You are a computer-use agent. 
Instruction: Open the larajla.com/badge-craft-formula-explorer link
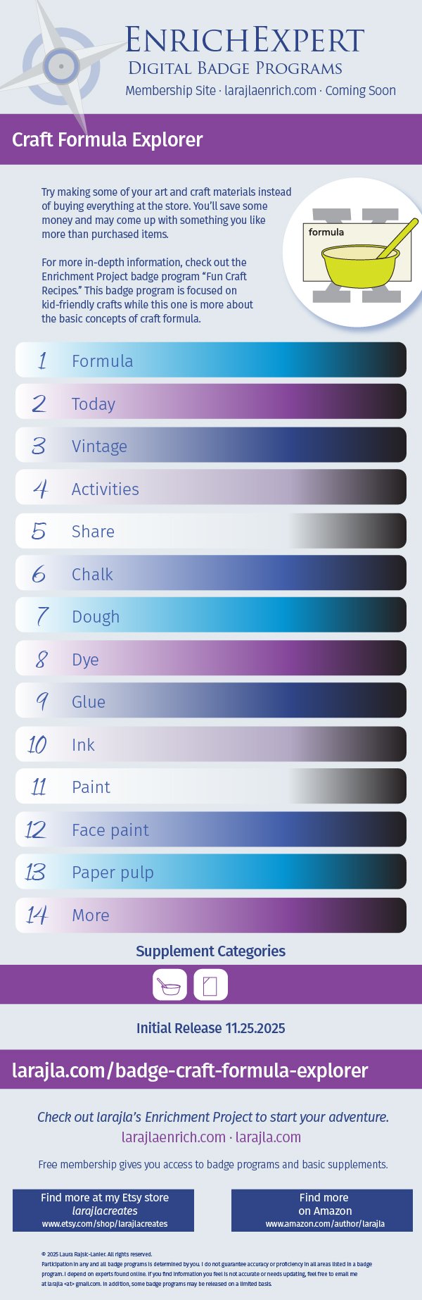[190, 1070]
